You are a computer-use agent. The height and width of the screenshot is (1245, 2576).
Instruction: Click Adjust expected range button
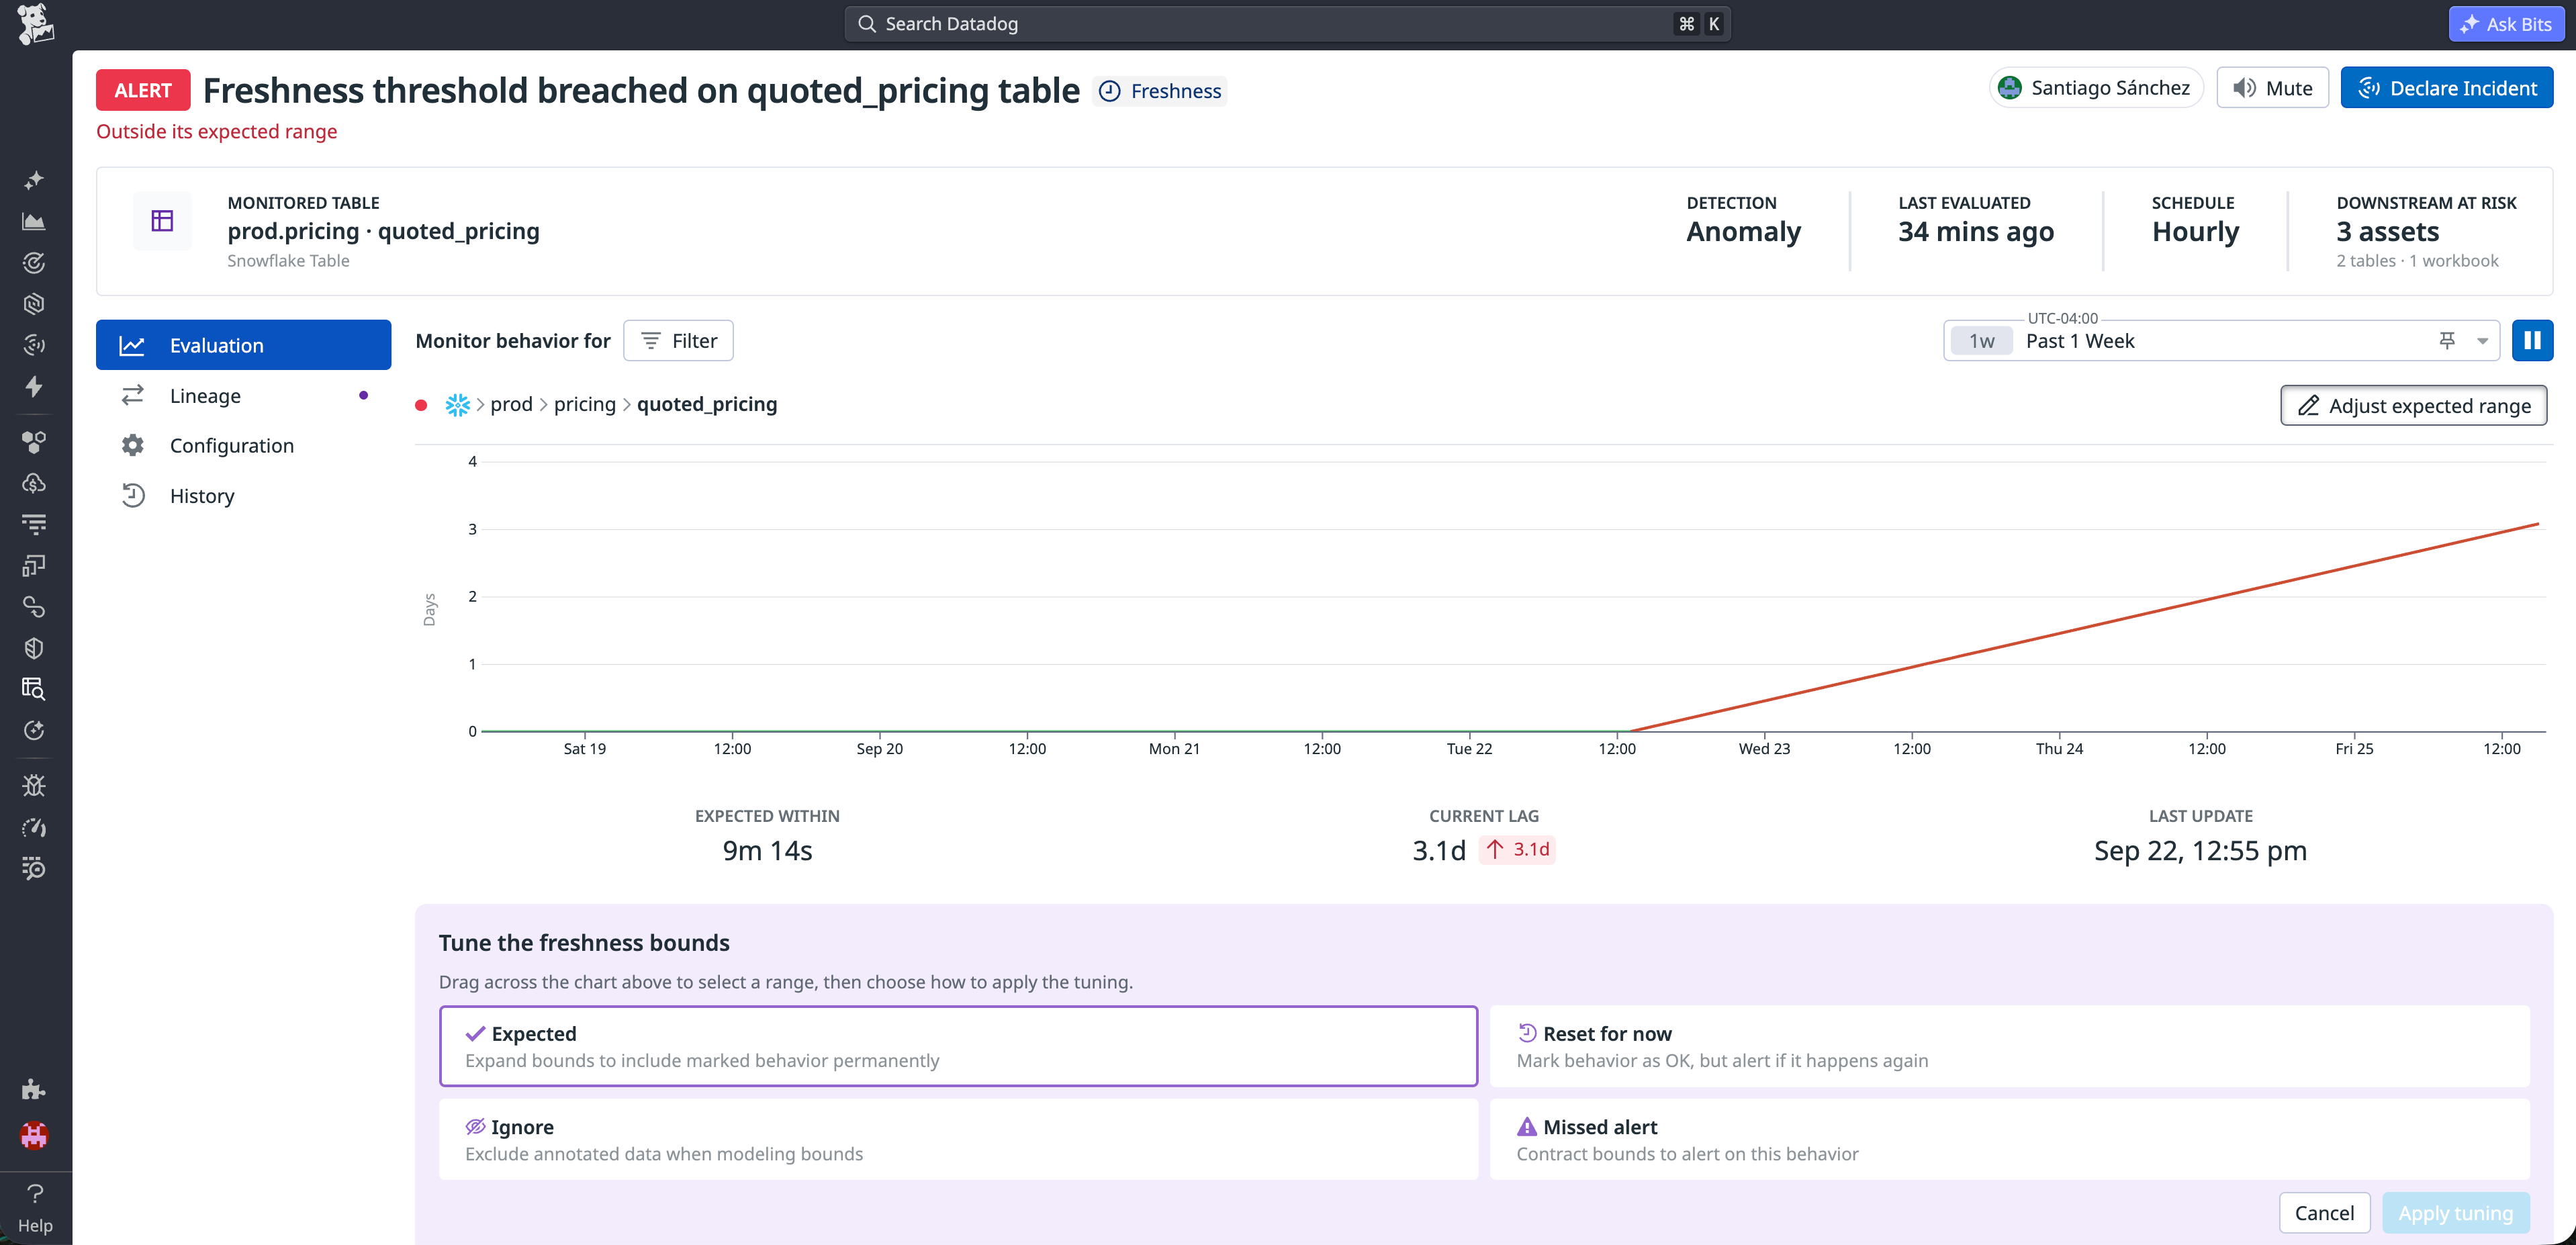[x=2413, y=405]
